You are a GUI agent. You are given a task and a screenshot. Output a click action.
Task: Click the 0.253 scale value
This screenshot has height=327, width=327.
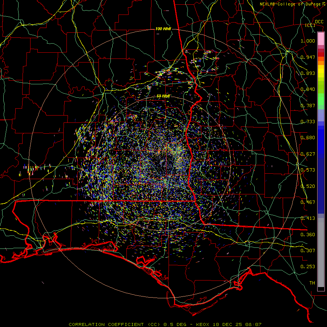pyautogui.click(x=308, y=267)
